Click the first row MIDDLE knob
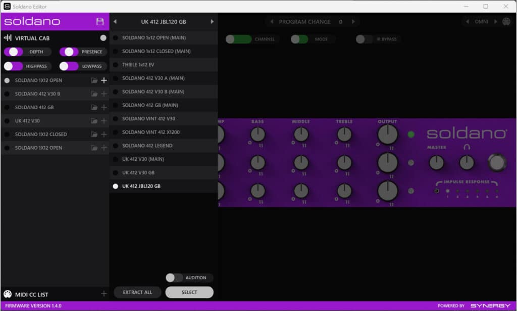Image resolution: width=517 pixels, height=311 pixels. [301, 135]
